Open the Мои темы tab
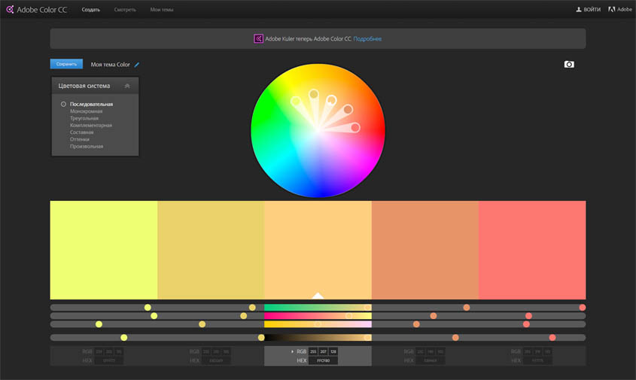636x380 pixels. click(x=162, y=9)
